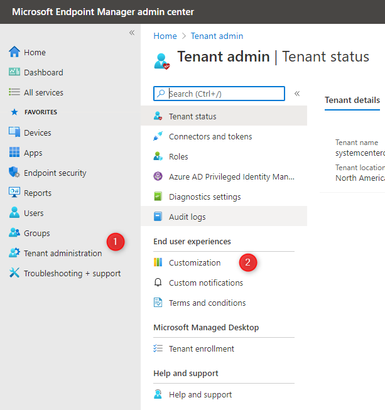Collapse the left navigation sidebar
The width and height of the screenshot is (385, 410).
coord(132,33)
